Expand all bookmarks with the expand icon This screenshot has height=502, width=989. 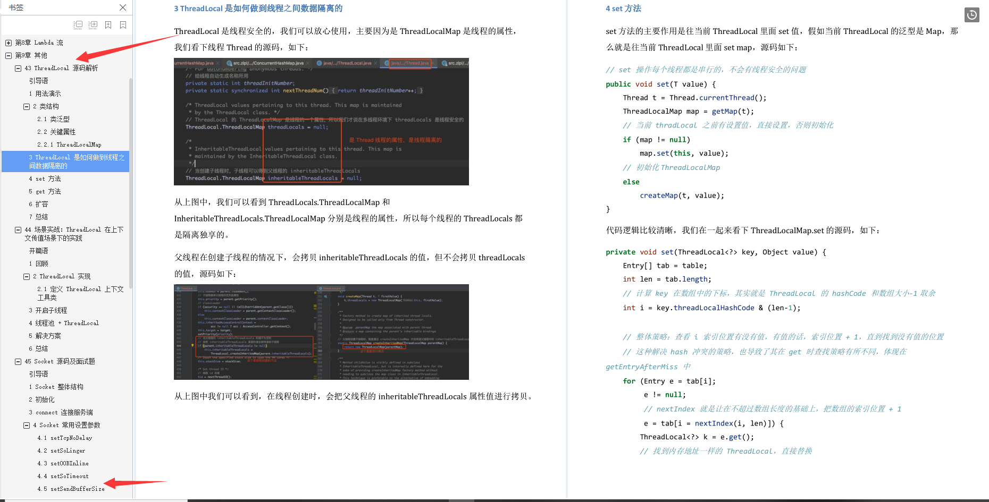click(93, 24)
